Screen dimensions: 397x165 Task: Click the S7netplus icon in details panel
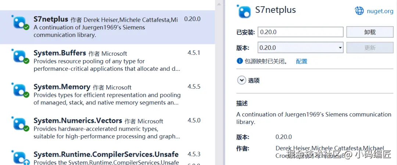(244, 11)
